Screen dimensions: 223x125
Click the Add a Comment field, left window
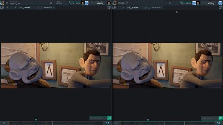(x=98, y=118)
